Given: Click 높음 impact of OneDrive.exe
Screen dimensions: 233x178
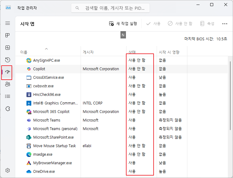Looking at the screenshot, I should pyautogui.click(x=162, y=172).
